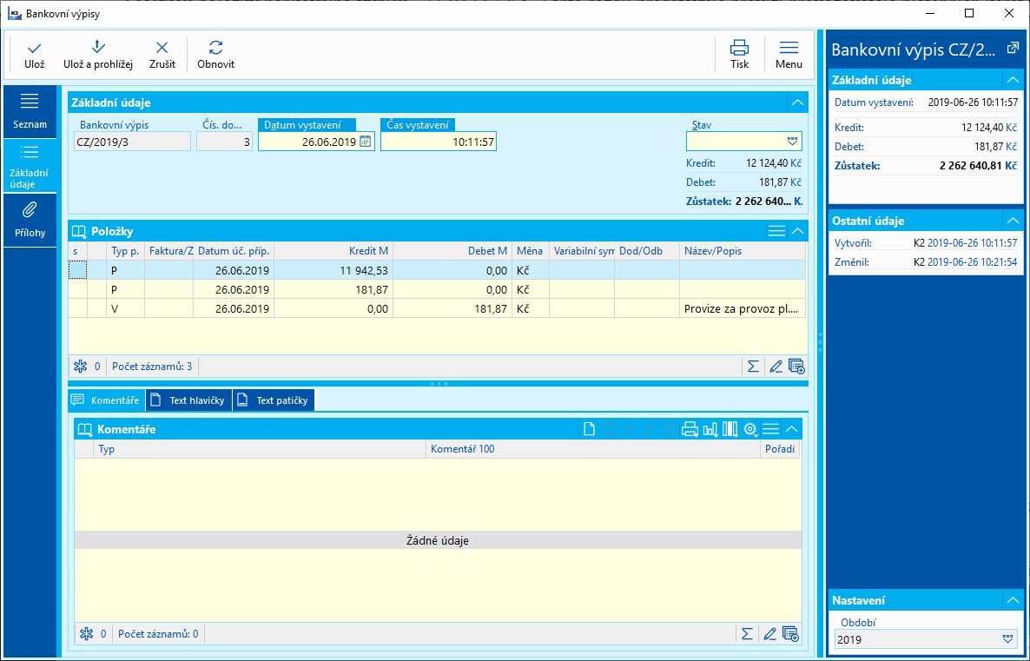Pop out the Bankovní výpis side panel

click(x=1012, y=49)
